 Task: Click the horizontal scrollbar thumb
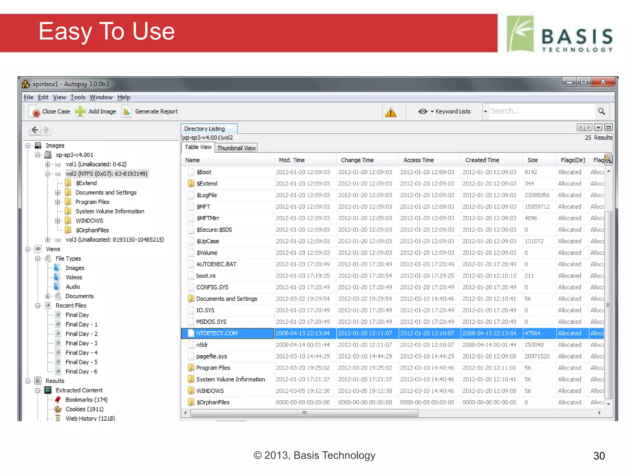[305, 413]
